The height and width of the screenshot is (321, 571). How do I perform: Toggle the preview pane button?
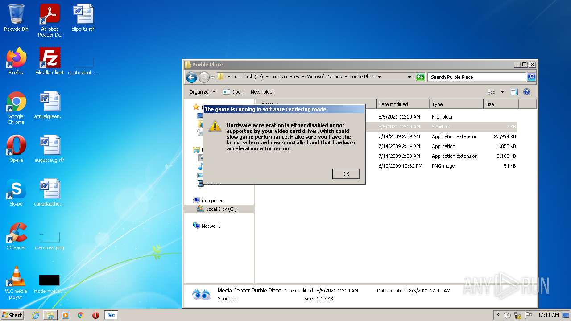[x=514, y=92]
